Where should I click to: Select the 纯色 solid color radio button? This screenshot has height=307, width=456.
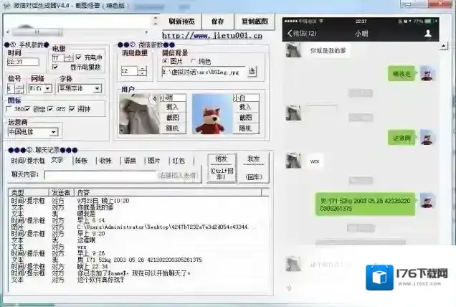click(194, 61)
